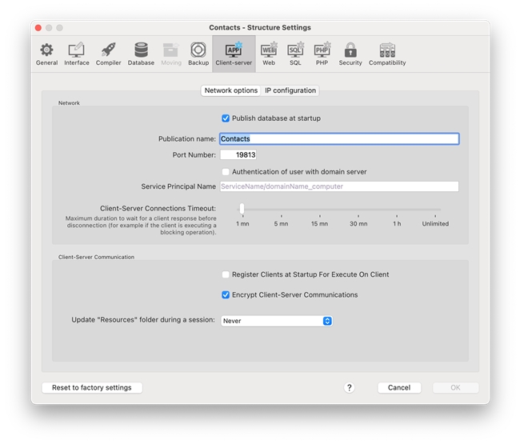Viewport: 520px width, 444px height.
Task: Uncheck Publish database at startup
Action: [226, 118]
